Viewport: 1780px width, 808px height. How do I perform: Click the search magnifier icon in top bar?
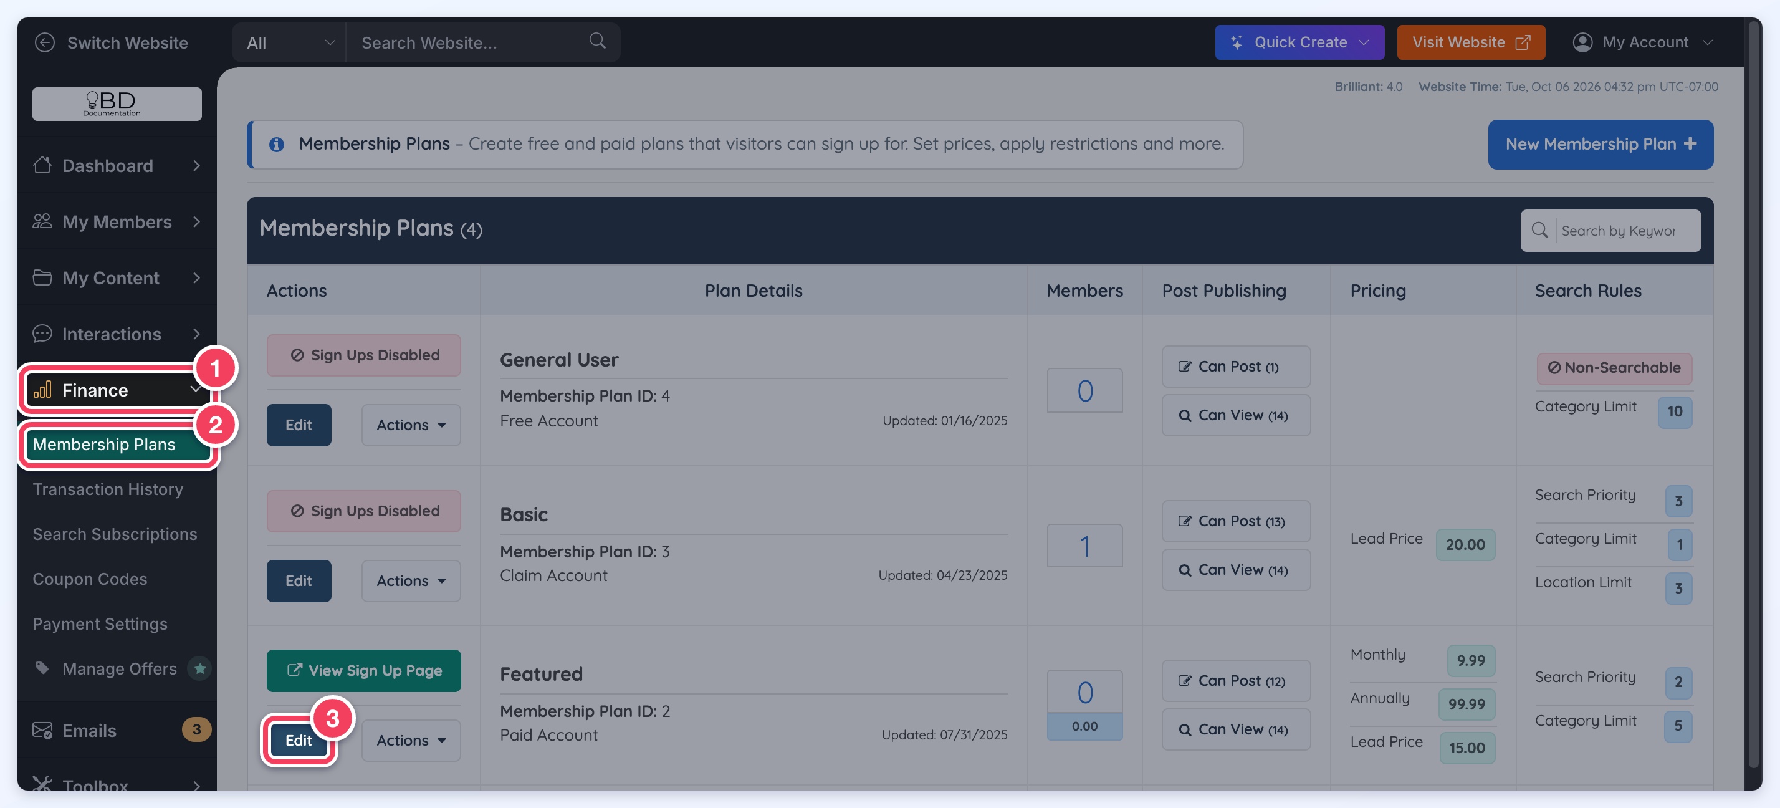(597, 41)
